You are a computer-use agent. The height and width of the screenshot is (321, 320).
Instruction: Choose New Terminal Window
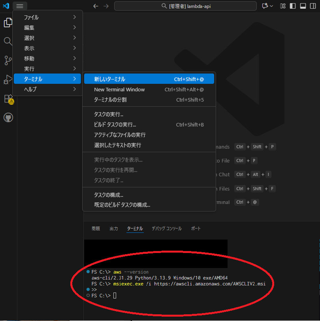tap(149, 89)
